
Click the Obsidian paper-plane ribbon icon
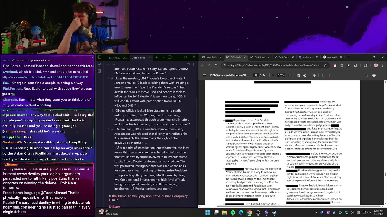coord(99,65)
